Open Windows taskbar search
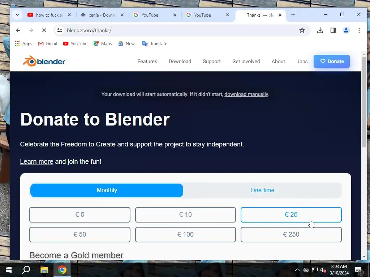This screenshot has width=370, height=277. pyautogui.click(x=26, y=270)
